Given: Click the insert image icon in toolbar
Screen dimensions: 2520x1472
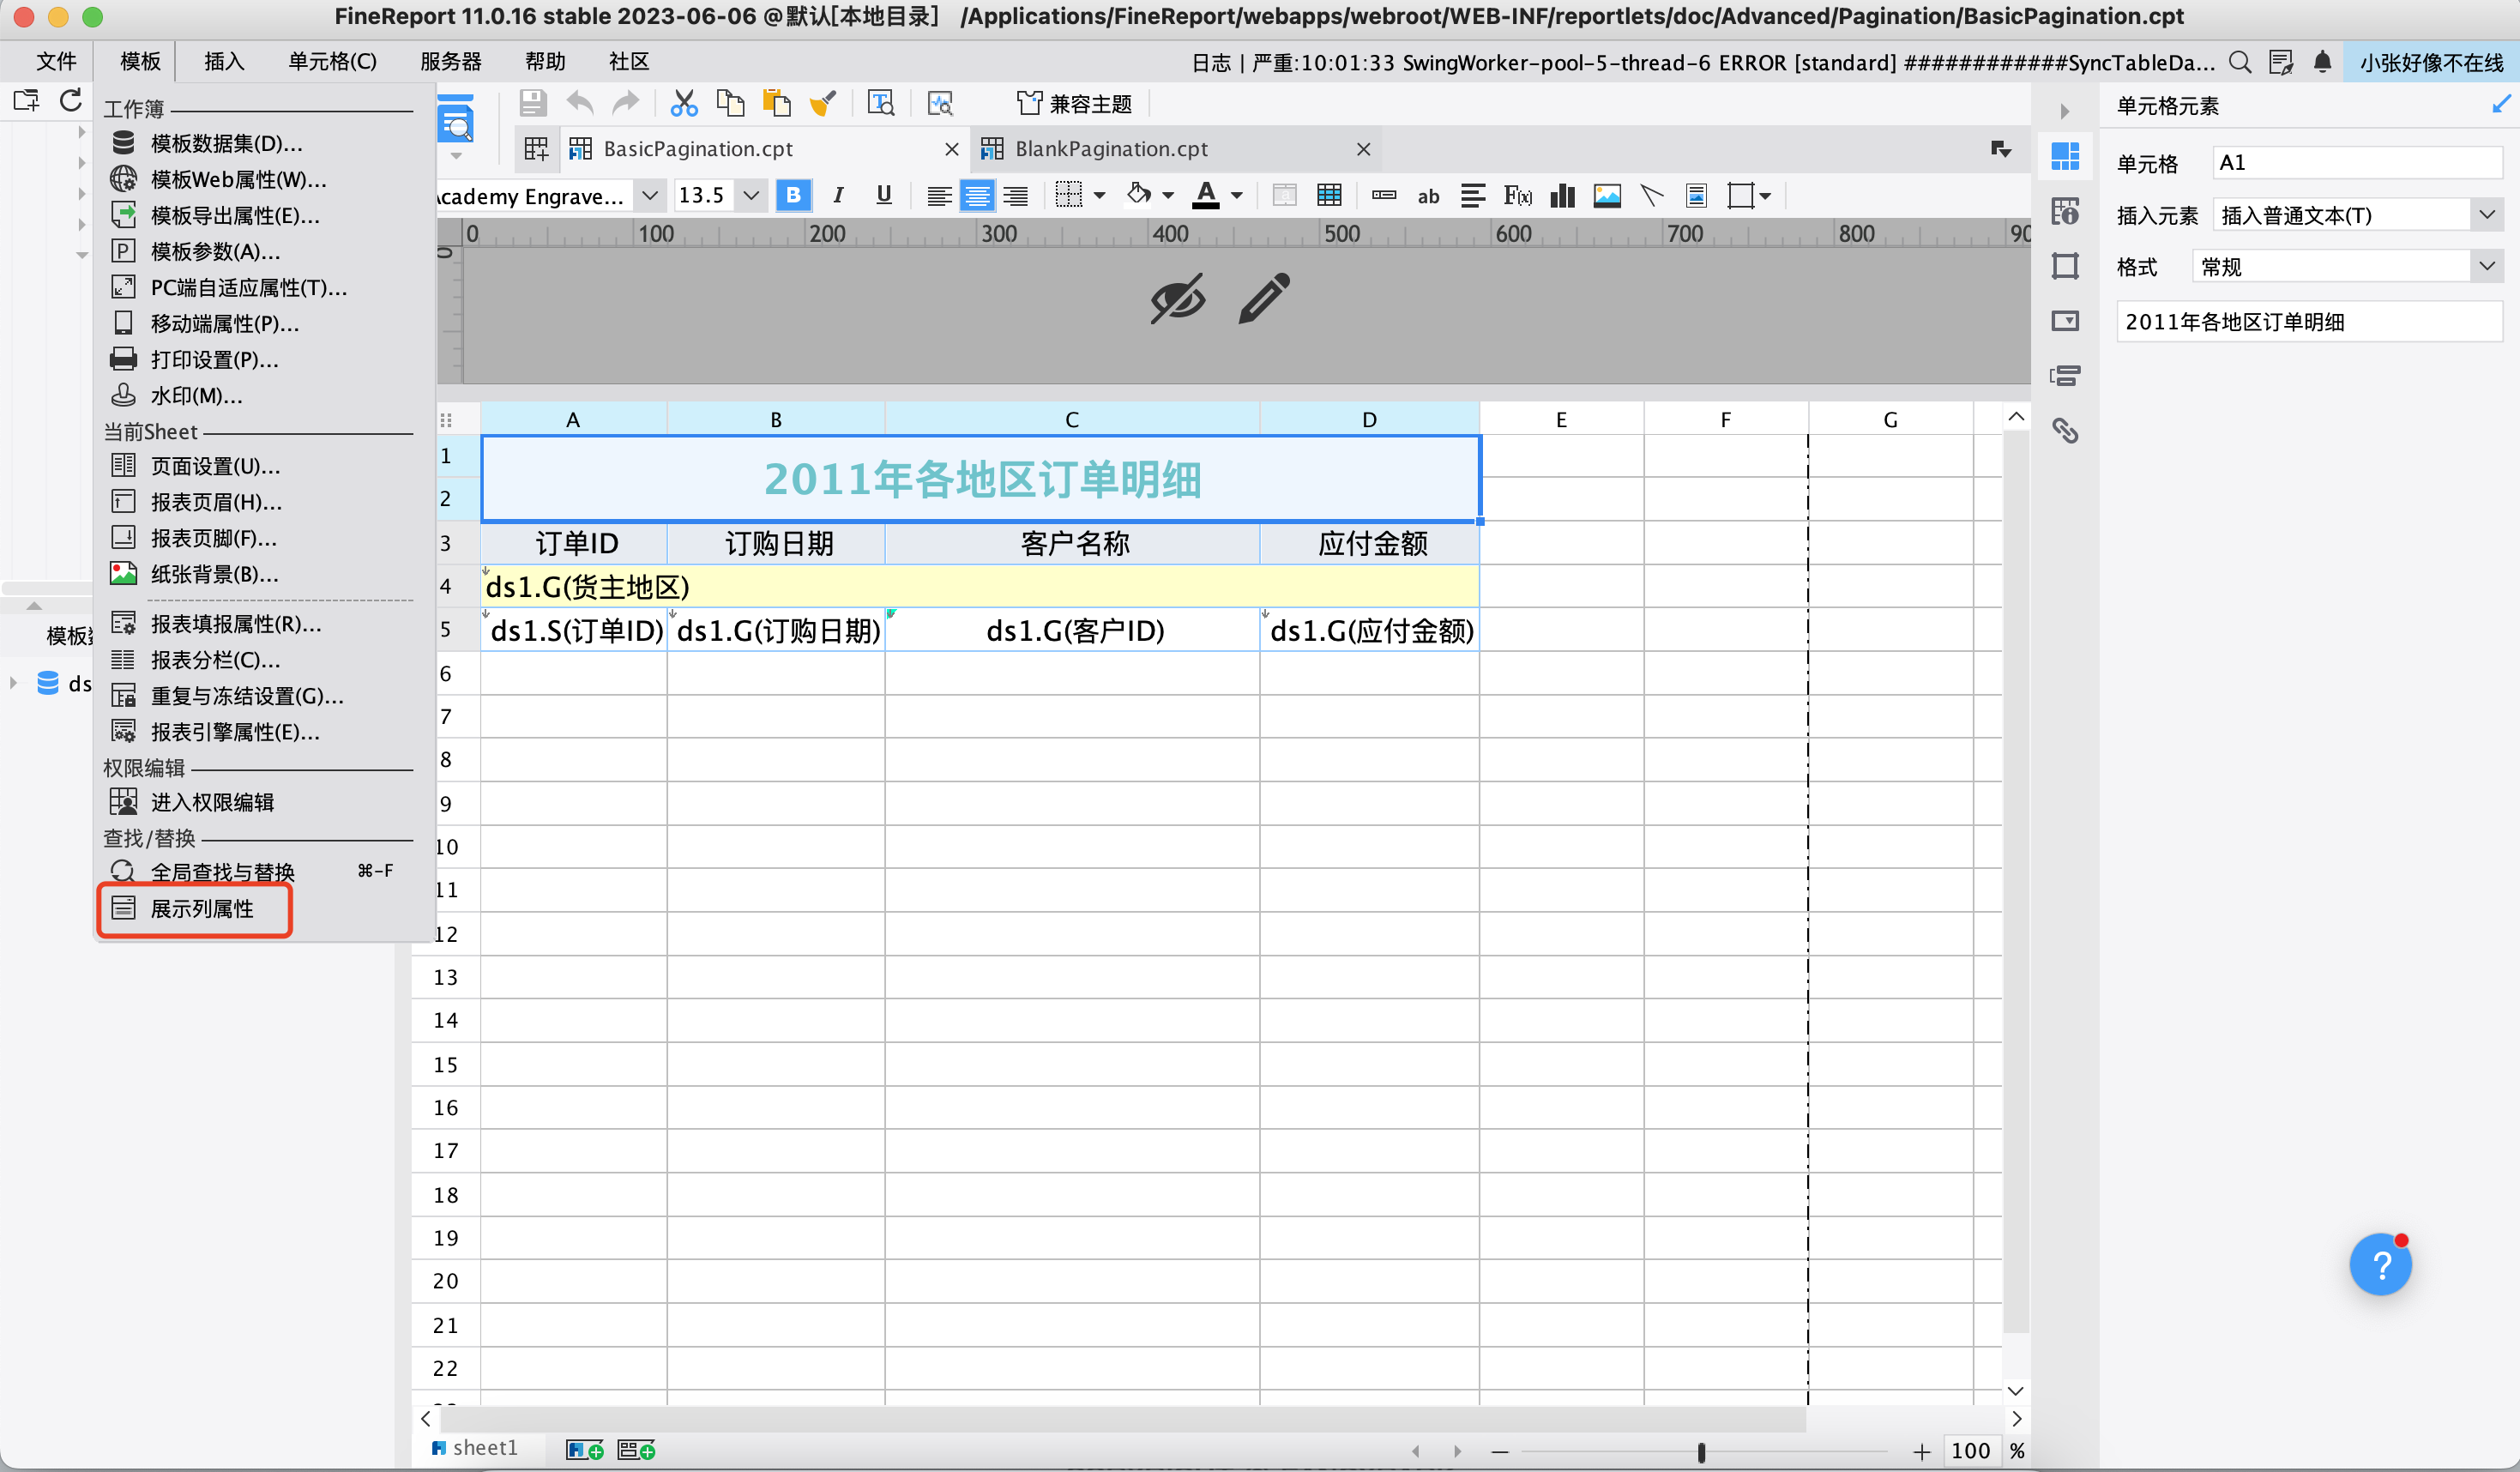Looking at the screenshot, I should tap(1607, 196).
